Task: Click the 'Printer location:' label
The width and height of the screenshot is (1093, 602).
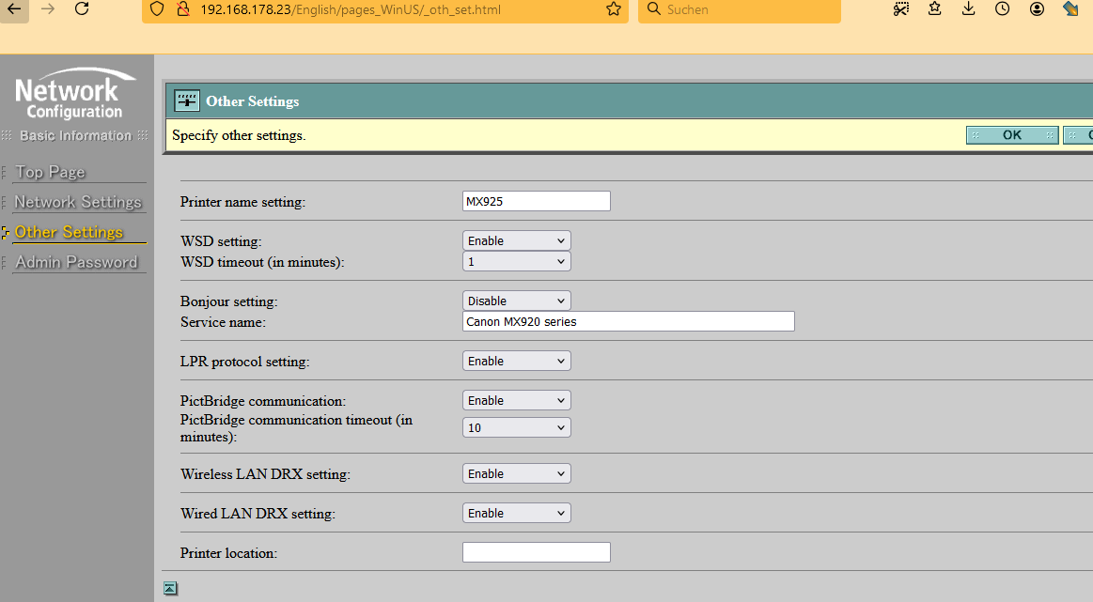Action: (x=228, y=553)
